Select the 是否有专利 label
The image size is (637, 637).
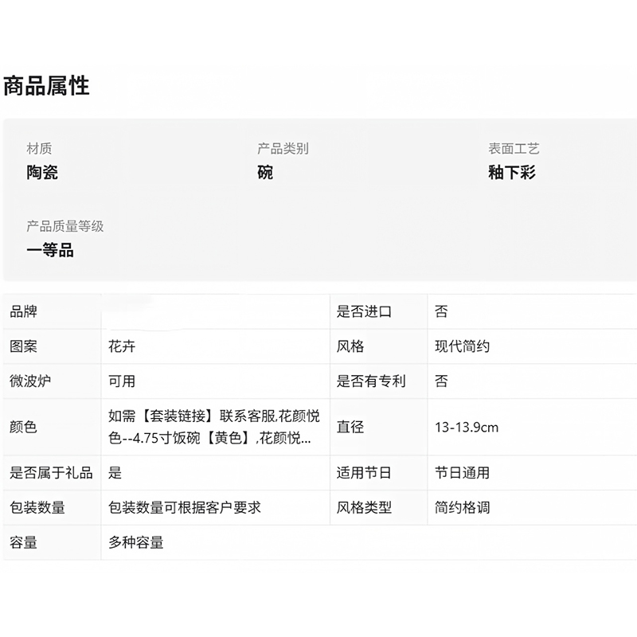[371, 381]
